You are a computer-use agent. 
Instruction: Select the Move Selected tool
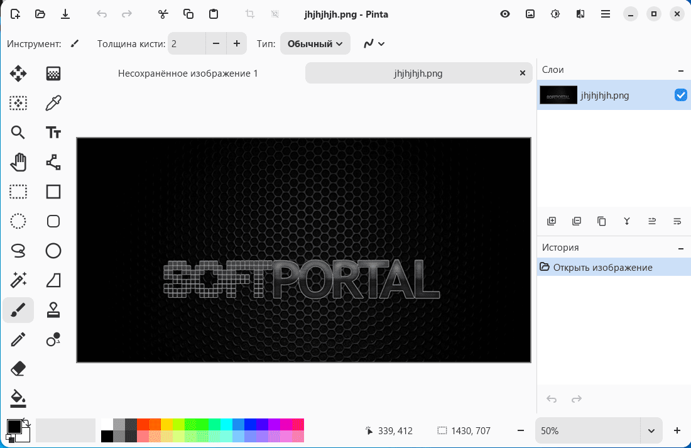(x=18, y=73)
